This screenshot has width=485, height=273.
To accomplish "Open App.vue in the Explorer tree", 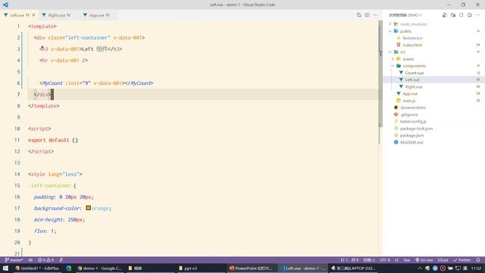I will point(410,93).
